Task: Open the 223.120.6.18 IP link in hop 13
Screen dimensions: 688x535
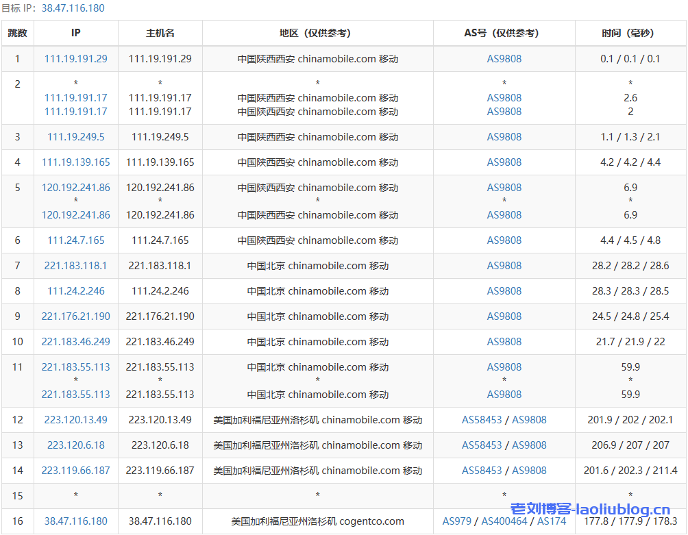Action: point(76,445)
